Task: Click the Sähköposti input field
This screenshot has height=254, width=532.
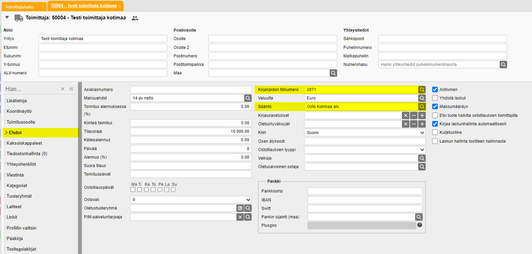Action: 443,39
